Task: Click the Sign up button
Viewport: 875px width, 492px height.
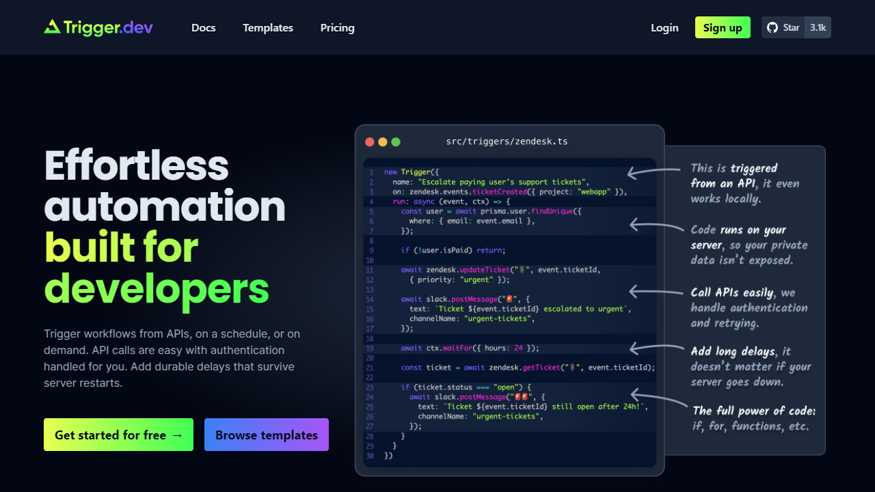Action: pos(723,27)
